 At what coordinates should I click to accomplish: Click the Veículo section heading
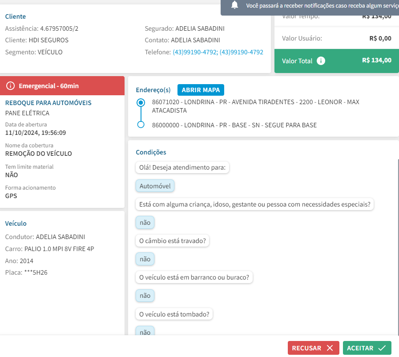pyautogui.click(x=16, y=223)
